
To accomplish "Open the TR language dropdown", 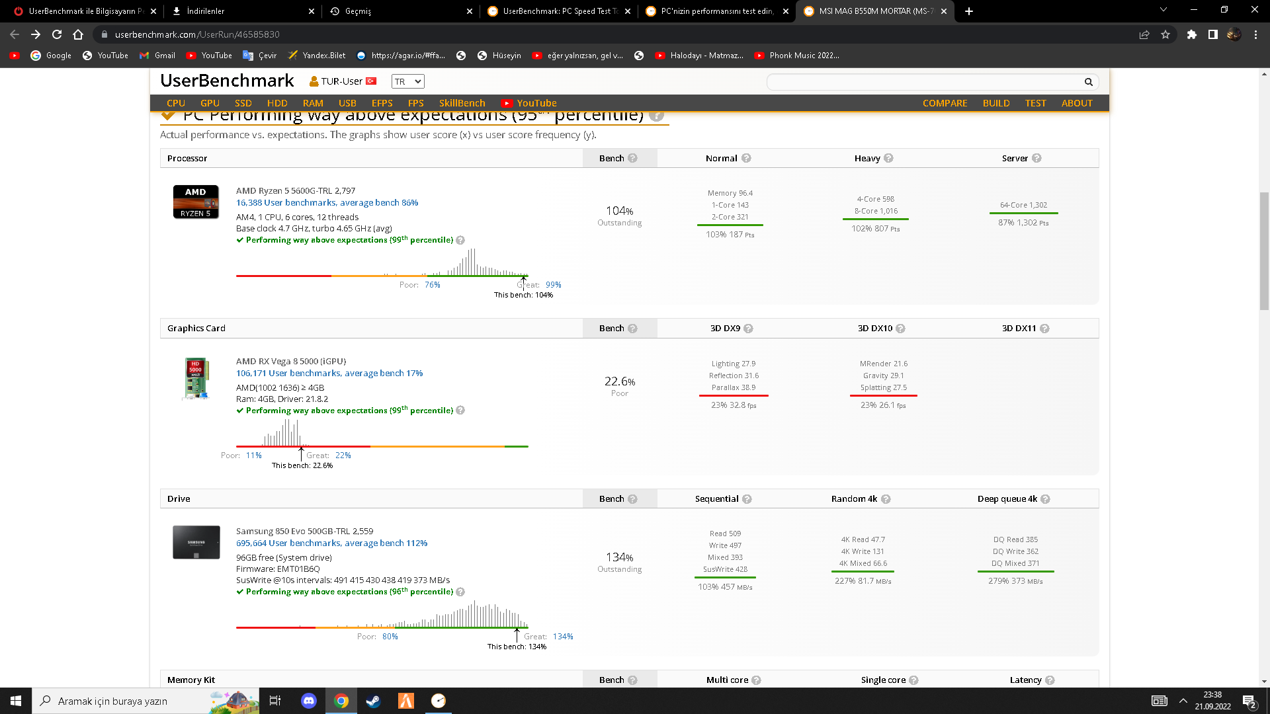I will 407,81.
